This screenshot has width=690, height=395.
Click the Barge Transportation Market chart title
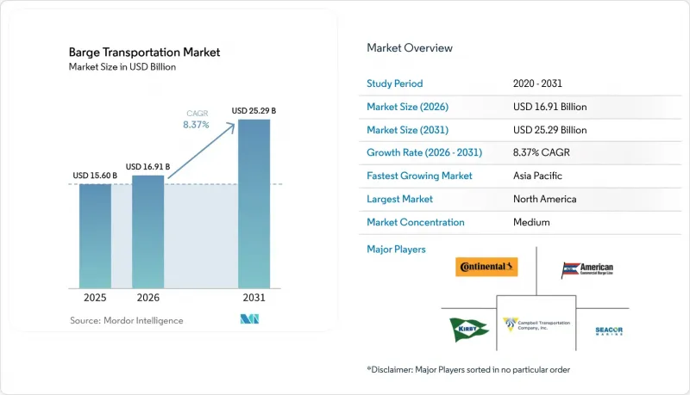coord(144,52)
